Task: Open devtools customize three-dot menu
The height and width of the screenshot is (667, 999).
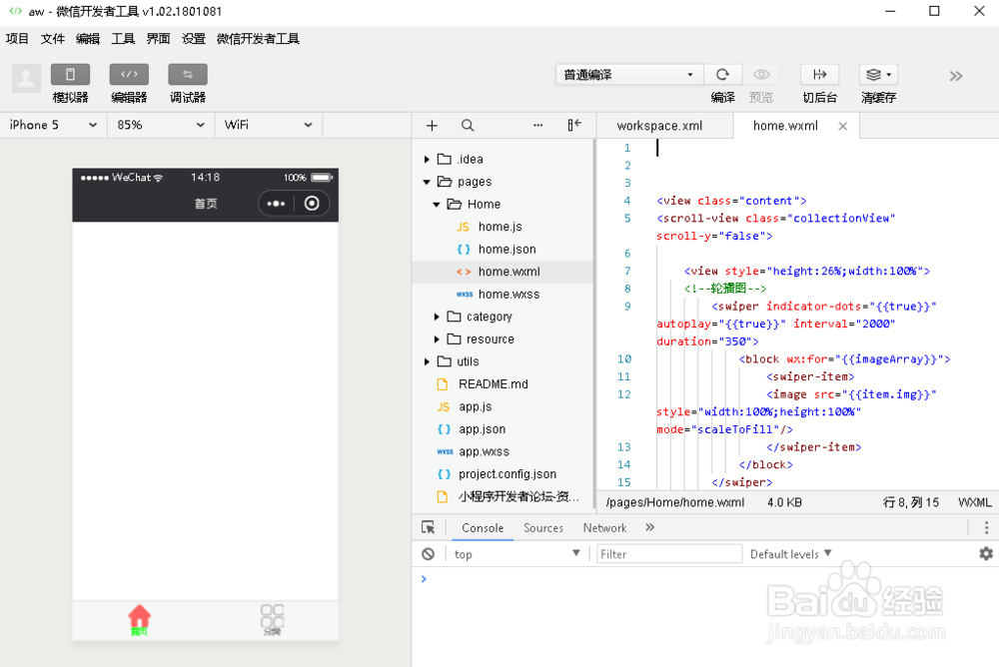Action: click(986, 527)
